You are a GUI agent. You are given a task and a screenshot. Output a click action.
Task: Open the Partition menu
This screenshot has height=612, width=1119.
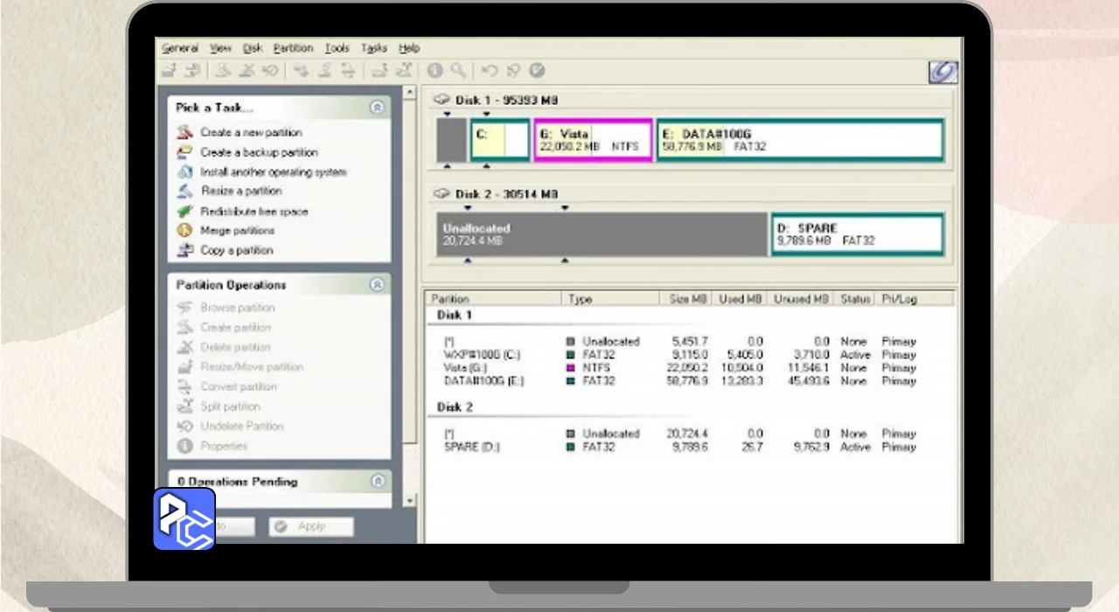click(292, 48)
